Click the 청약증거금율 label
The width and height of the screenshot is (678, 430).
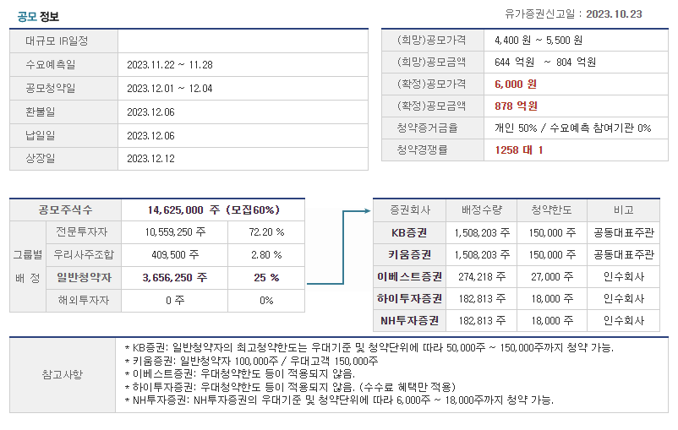(x=427, y=128)
